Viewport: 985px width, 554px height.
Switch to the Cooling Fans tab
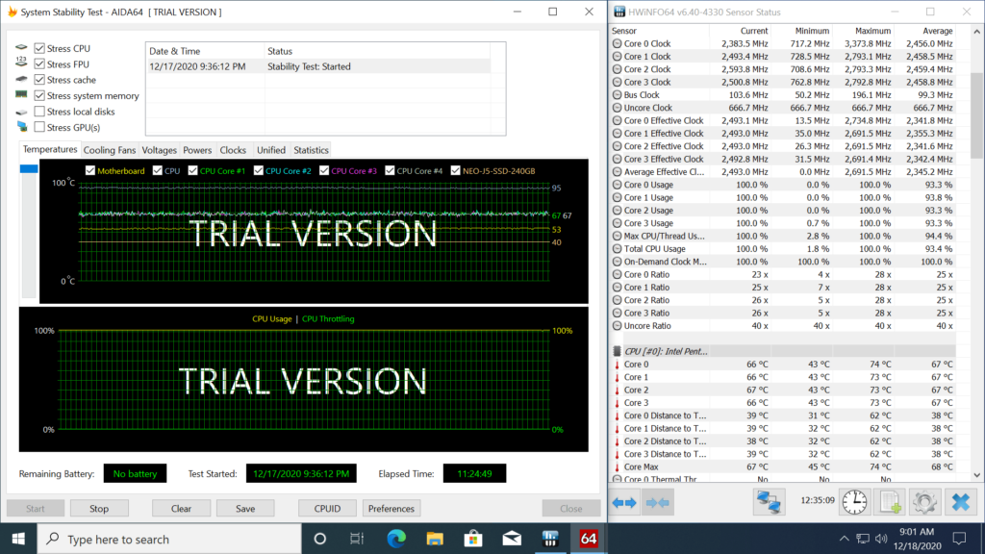[110, 150]
